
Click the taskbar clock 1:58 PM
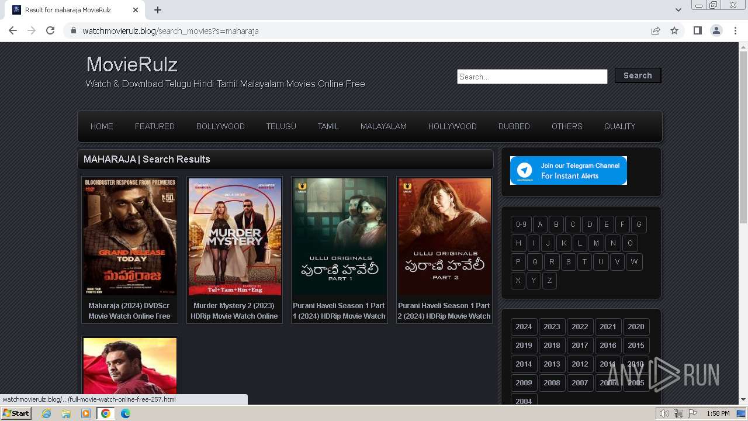718,413
